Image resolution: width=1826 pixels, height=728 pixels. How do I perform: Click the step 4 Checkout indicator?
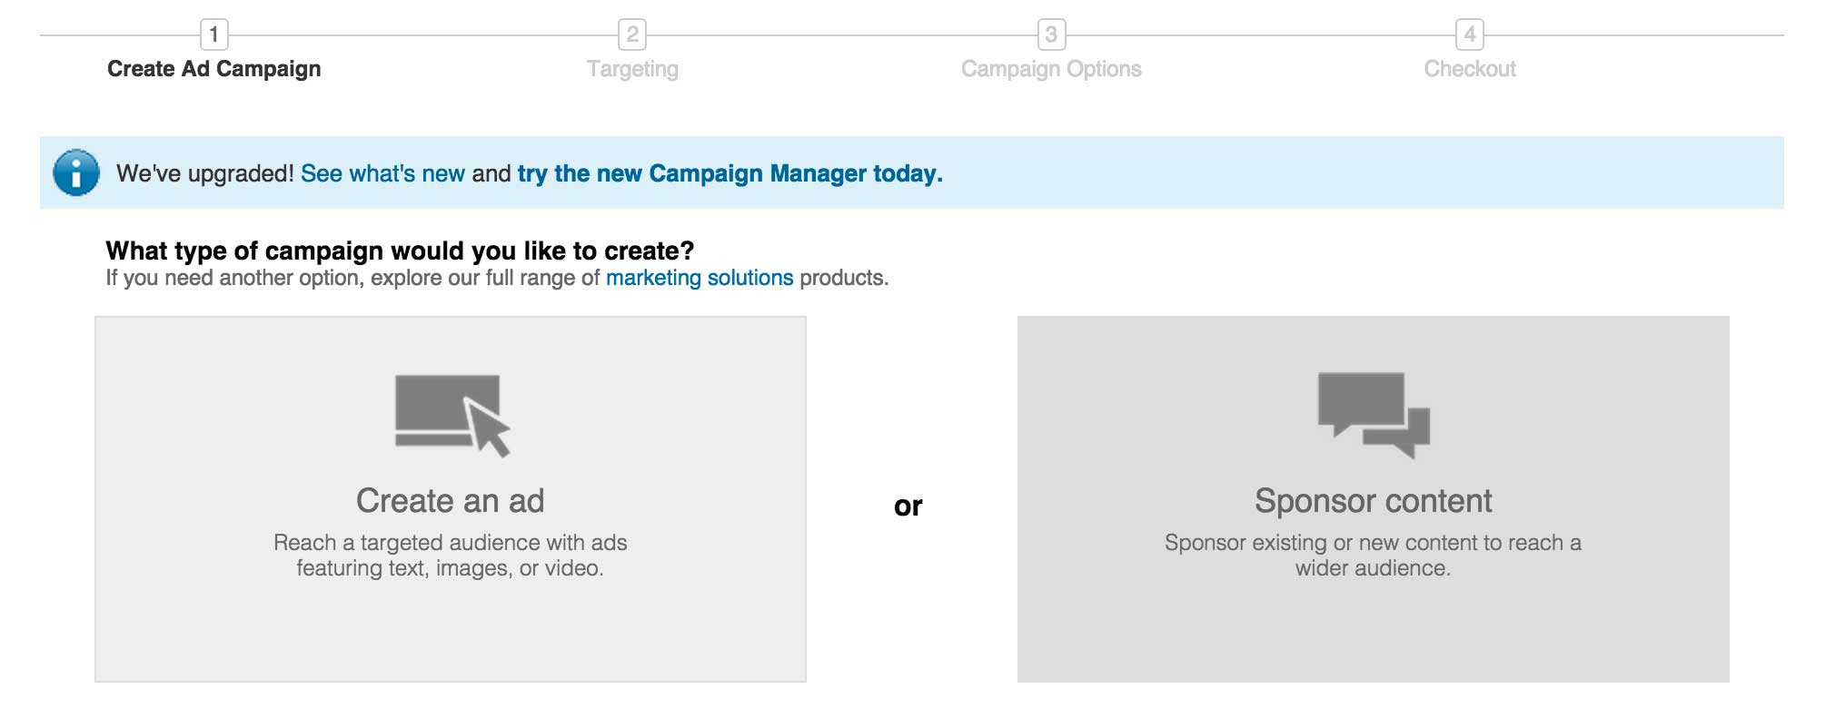pos(1472,34)
